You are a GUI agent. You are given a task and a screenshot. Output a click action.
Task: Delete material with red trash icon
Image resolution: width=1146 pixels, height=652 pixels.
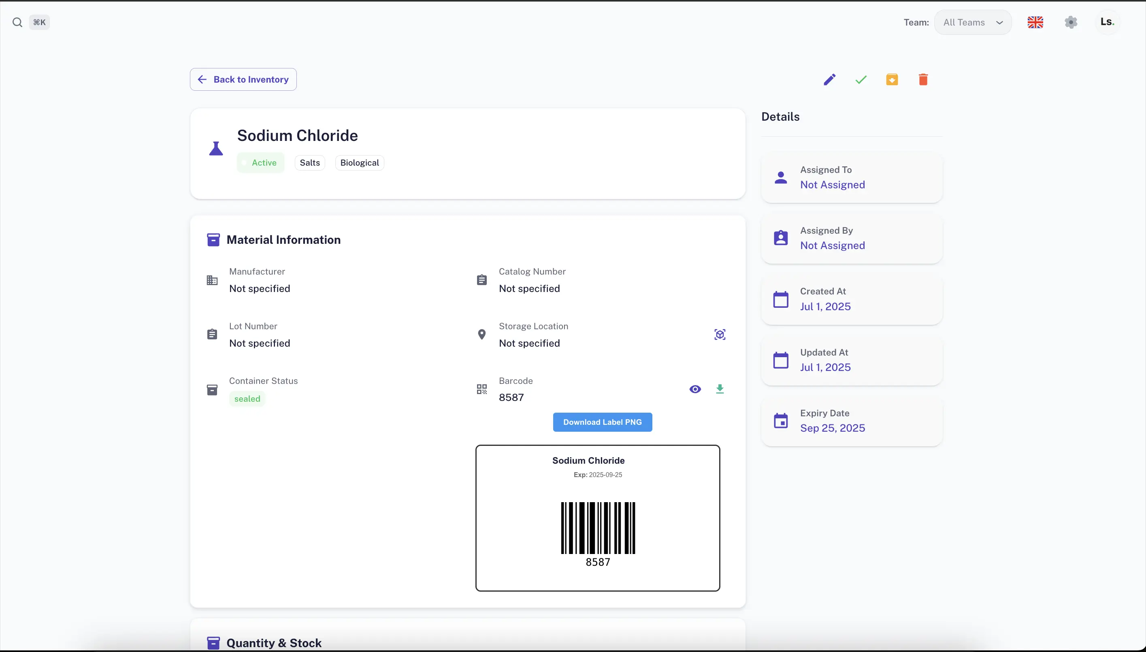coord(923,80)
